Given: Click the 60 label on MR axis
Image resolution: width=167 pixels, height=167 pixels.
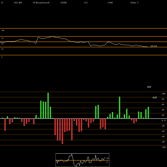Looking at the screenshot, I should tap(163, 105).
